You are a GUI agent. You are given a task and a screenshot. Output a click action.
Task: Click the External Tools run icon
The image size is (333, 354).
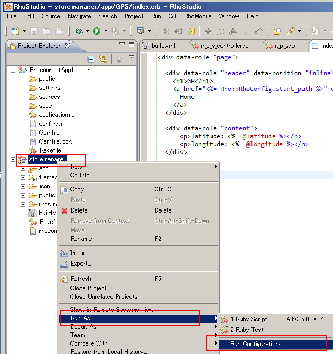pos(115,31)
